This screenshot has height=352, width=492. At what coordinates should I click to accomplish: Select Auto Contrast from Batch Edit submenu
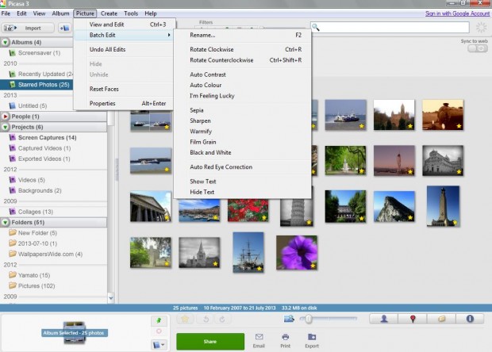(x=206, y=74)
